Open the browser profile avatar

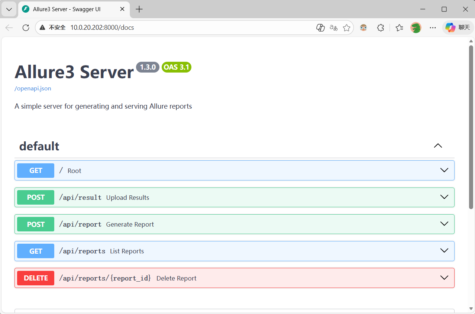416,28
